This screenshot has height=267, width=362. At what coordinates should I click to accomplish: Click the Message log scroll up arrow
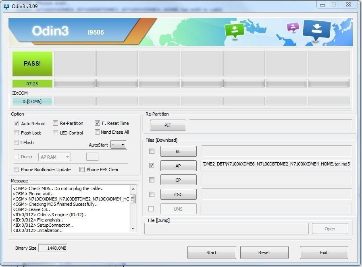point(133,189)
